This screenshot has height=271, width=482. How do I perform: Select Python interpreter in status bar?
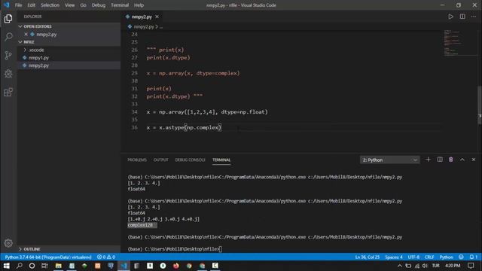(48, 257)
